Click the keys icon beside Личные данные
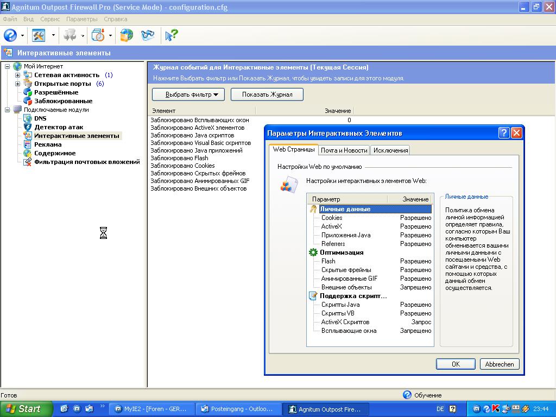The image size is (556, 417). click(x=313, y=209)
